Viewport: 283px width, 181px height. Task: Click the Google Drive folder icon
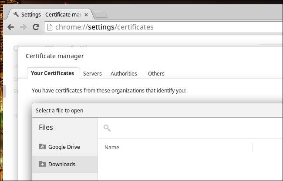(42, 147)
